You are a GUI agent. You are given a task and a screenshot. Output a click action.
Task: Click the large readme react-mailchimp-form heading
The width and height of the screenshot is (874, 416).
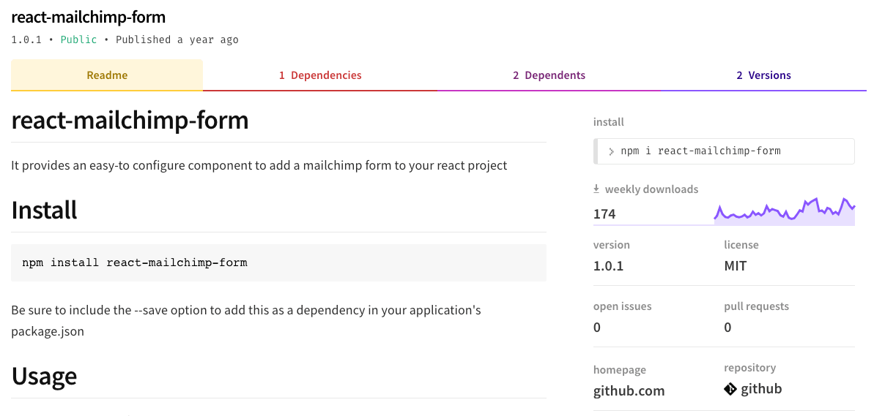click(x=130, y=120)
